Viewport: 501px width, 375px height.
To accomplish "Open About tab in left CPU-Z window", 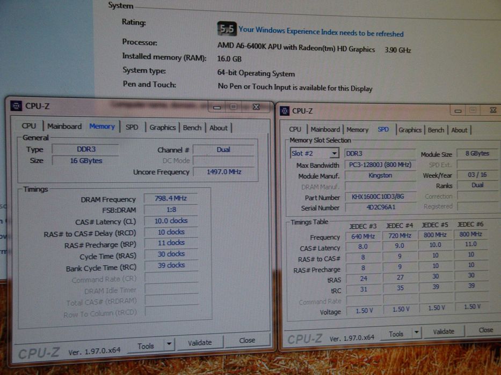I will (x=219, y=128).
